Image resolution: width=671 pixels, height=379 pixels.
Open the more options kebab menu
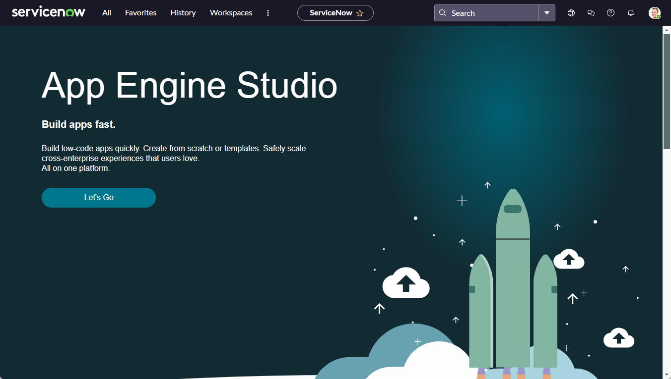pyautogui.click(x=268, y=13)
